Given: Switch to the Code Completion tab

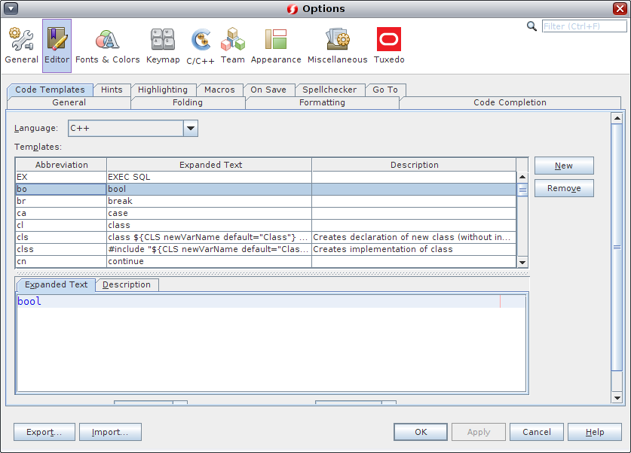Looking at the screenshot, I should [510, 102].
